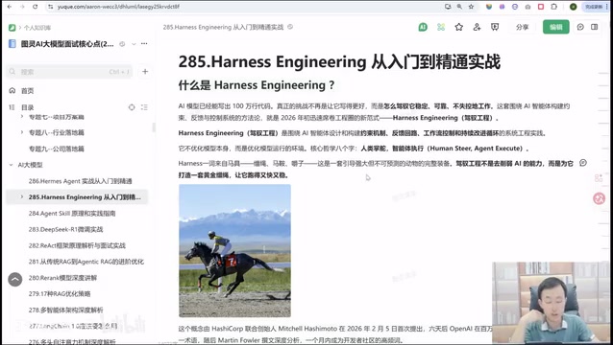Click the green 编辑 edit button
Image resolution: width=613 pixels, height=345 pixels.
click(x=556, y=27)
